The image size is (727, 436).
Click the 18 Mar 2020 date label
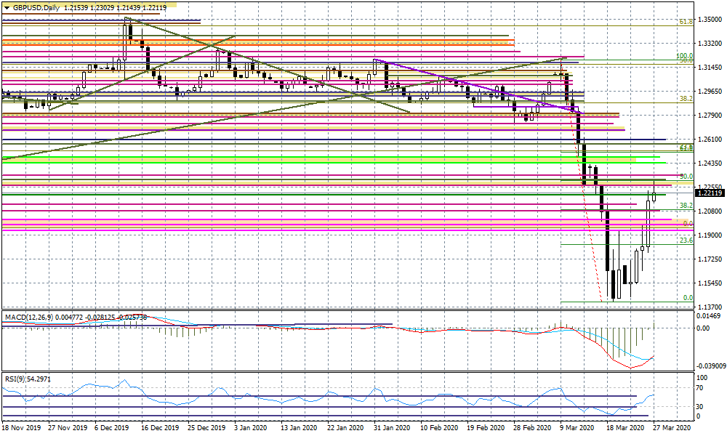625,428
